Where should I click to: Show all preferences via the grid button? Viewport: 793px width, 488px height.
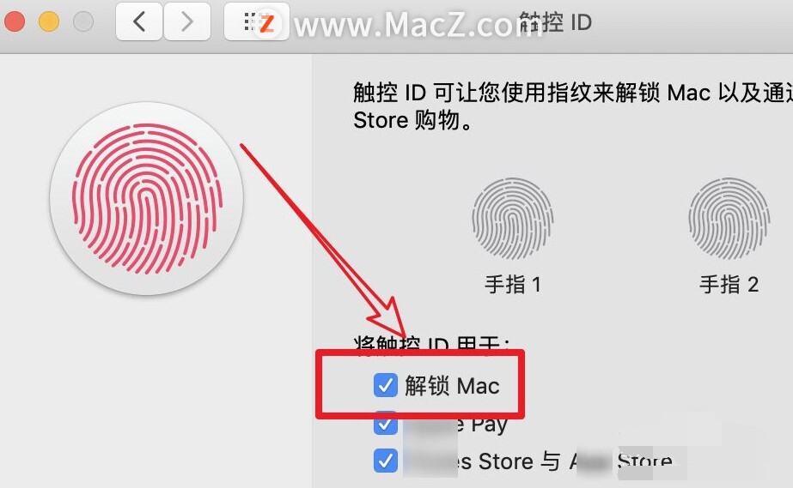[x=249, y=21]
